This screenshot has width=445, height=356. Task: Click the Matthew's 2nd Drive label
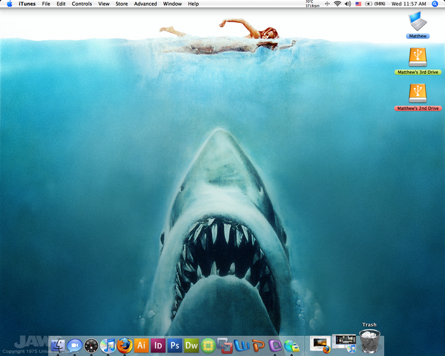(x=418, y=108)
